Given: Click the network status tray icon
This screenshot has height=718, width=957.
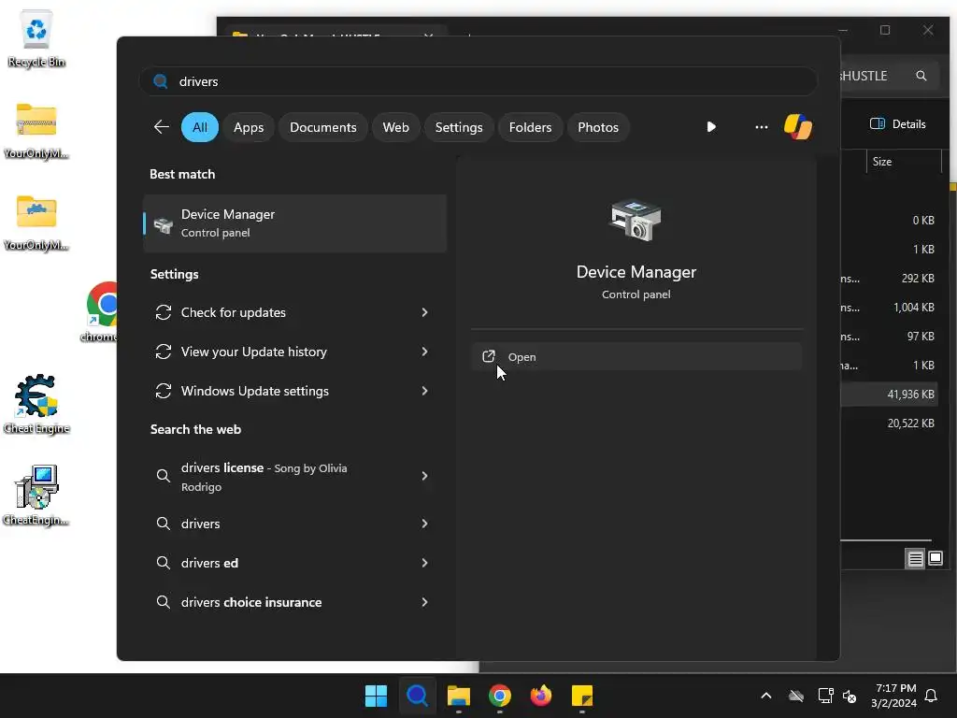Looking at the screenshot, I should (x=825, y=696).
